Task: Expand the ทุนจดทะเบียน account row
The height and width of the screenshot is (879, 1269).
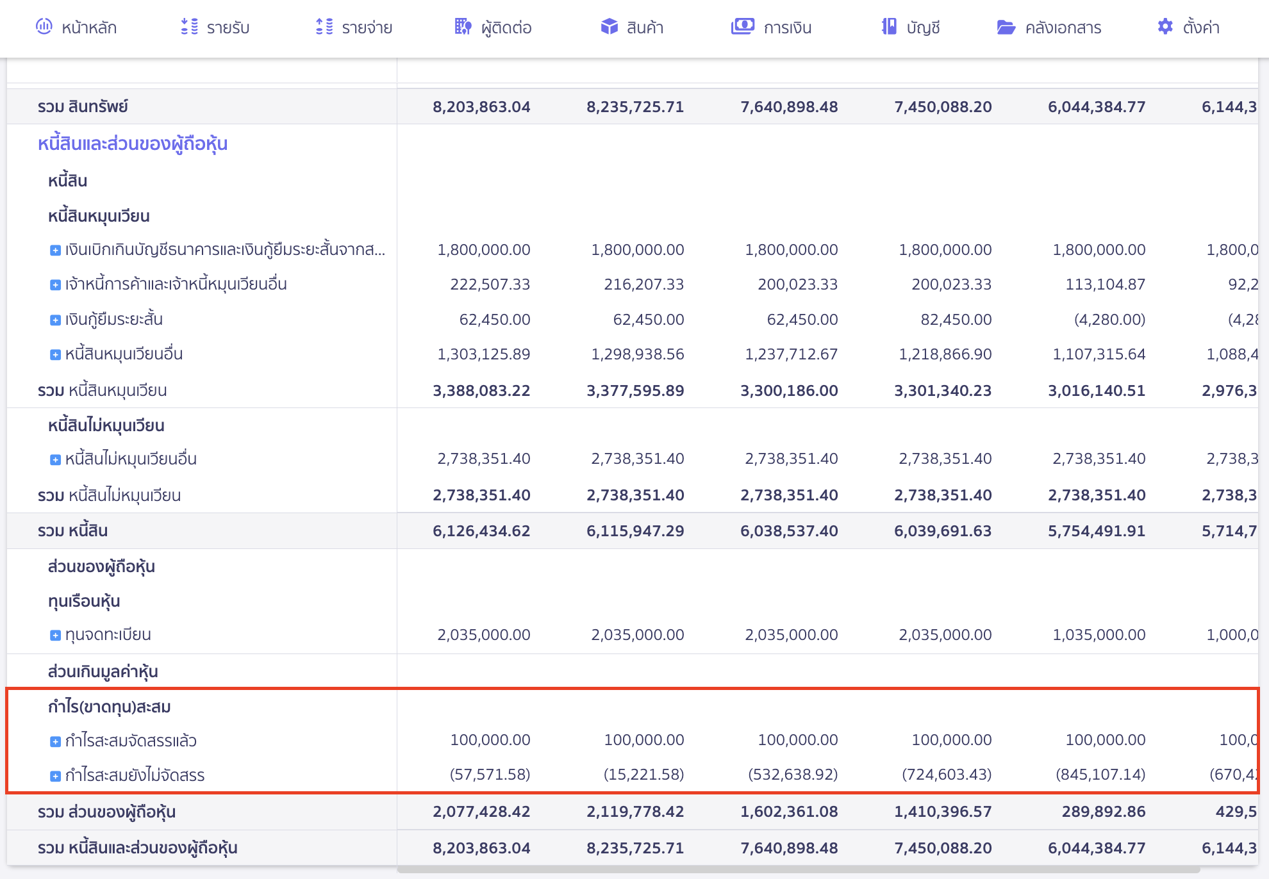Action: (54, 635)
